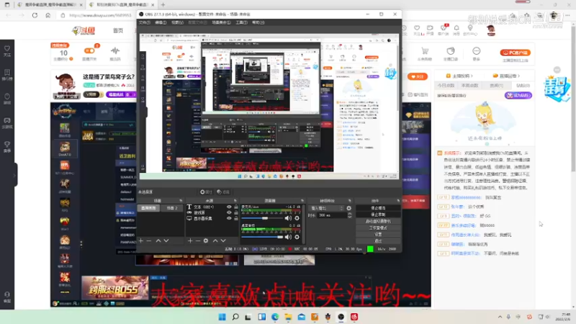
Task: Add a new scene with plus icon
Action: [141, 240]
